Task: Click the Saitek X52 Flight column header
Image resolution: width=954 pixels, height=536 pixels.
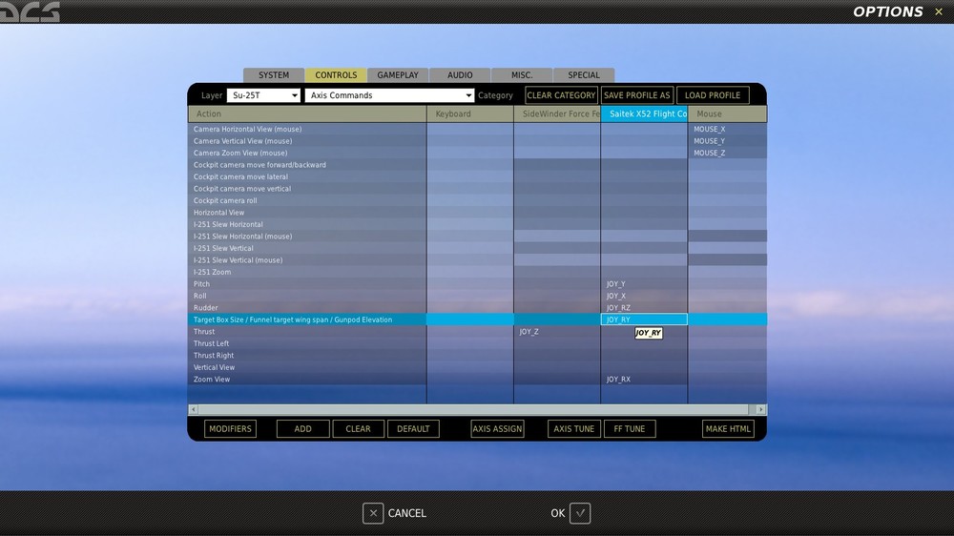Action: coord(644,113)
